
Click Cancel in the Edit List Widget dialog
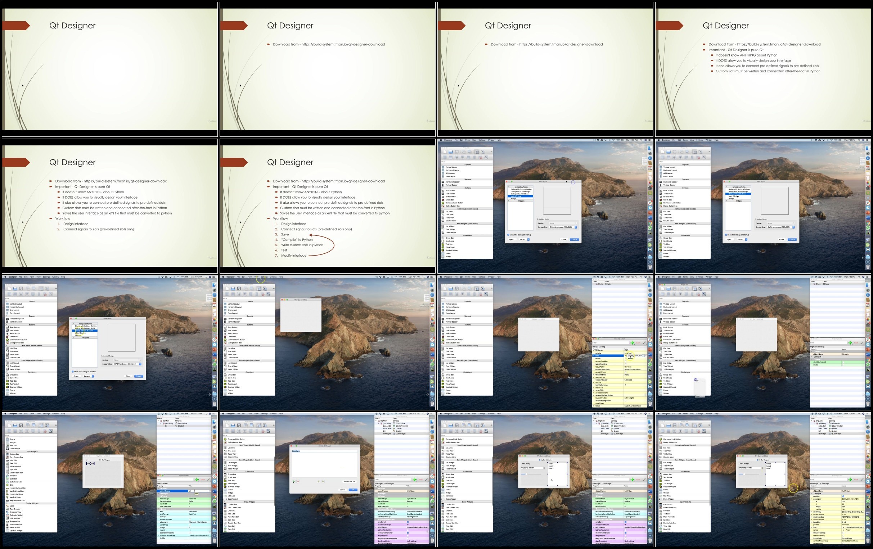[342, 490]
